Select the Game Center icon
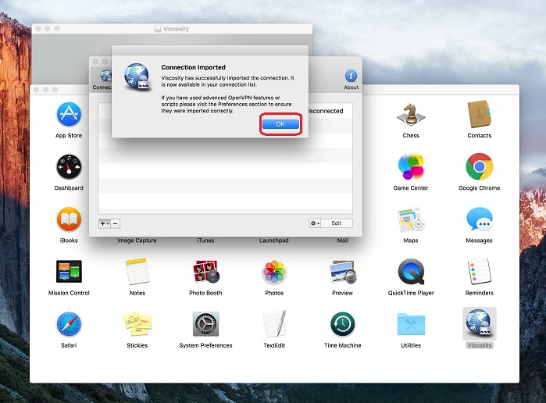546x403 pixels. 411,167
